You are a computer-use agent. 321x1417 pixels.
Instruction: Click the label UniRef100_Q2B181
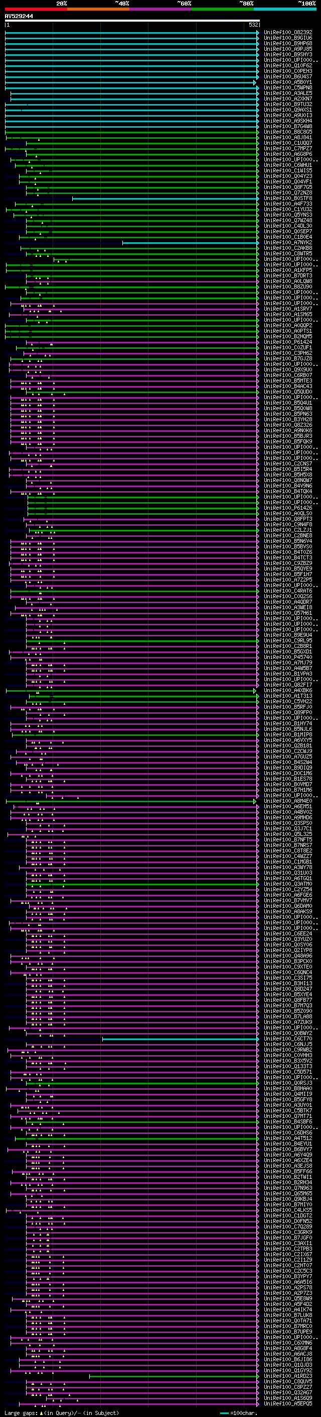point(288,746)
